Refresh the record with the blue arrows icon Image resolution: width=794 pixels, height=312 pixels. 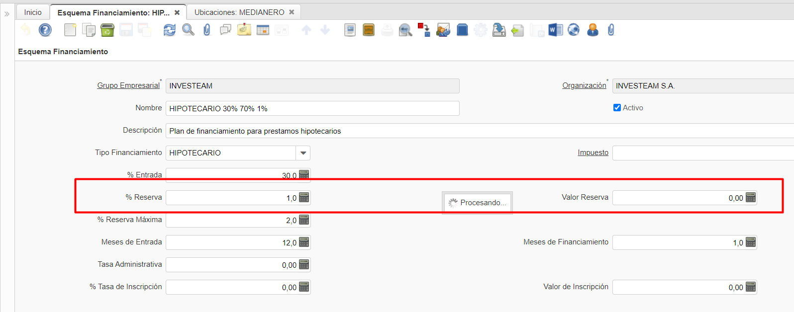point(170,30)
